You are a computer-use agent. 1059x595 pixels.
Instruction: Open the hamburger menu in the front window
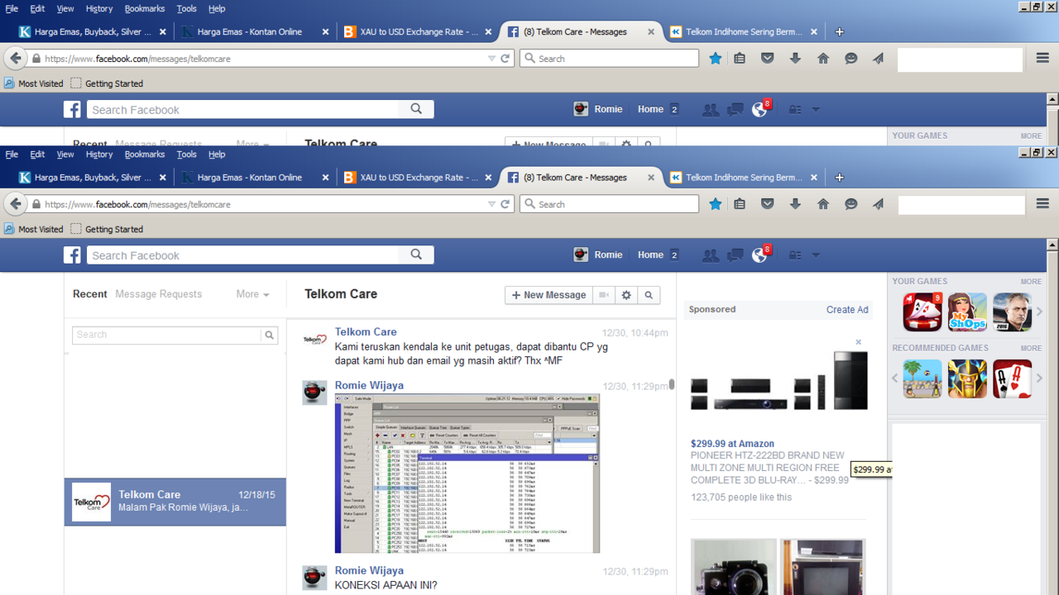click(x=1042, y=204)
